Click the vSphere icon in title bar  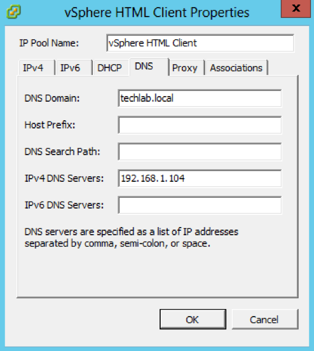click(13, 11)
